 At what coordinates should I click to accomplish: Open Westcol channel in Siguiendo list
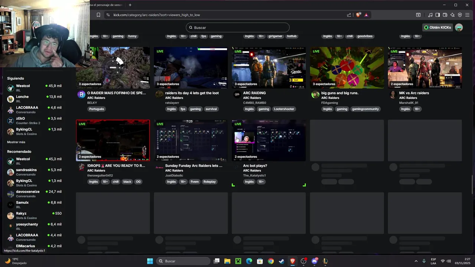click(35, 88)
